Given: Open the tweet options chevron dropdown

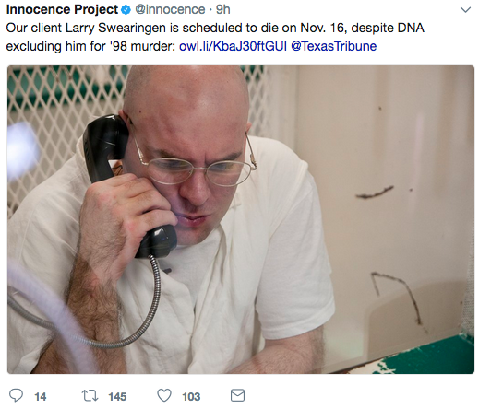Looking at the screenshot, I should (x=465, y=10).
